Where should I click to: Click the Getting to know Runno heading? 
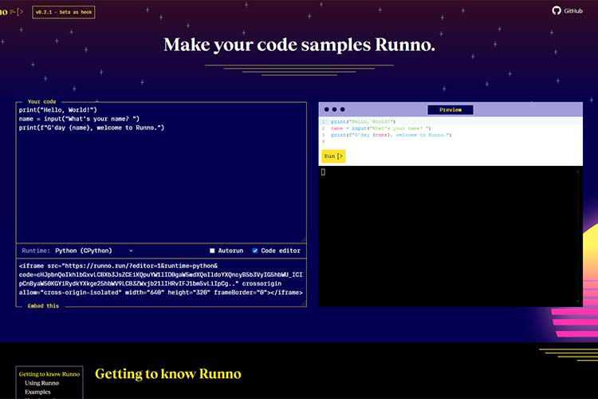coord(167,374)
